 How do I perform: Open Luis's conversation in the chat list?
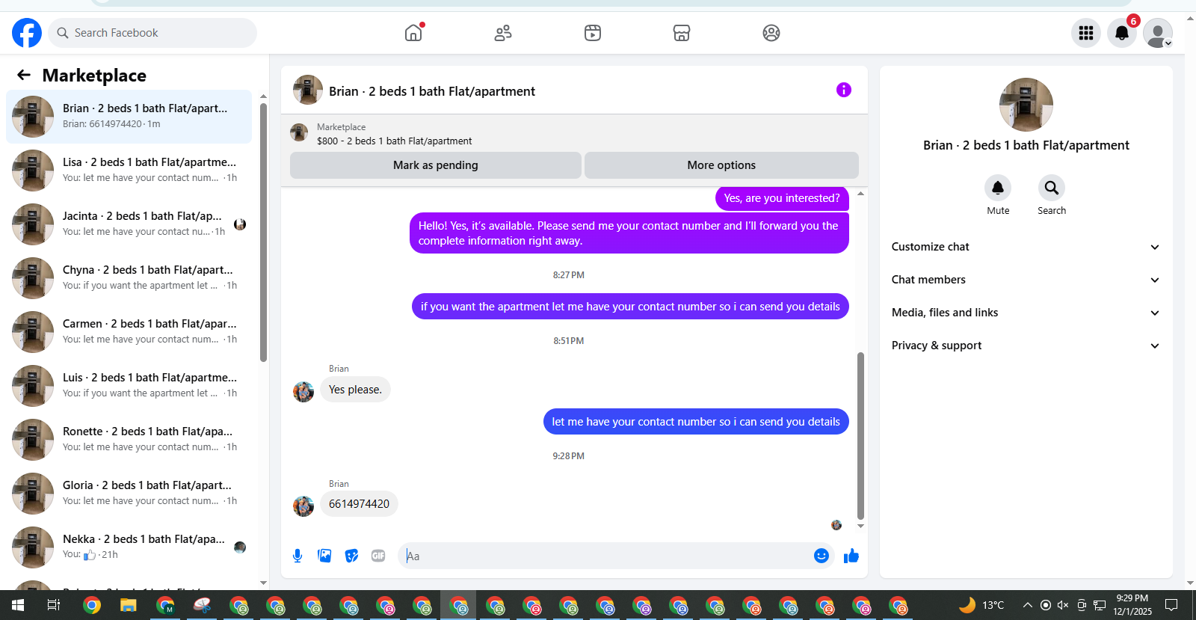[129, 386]
